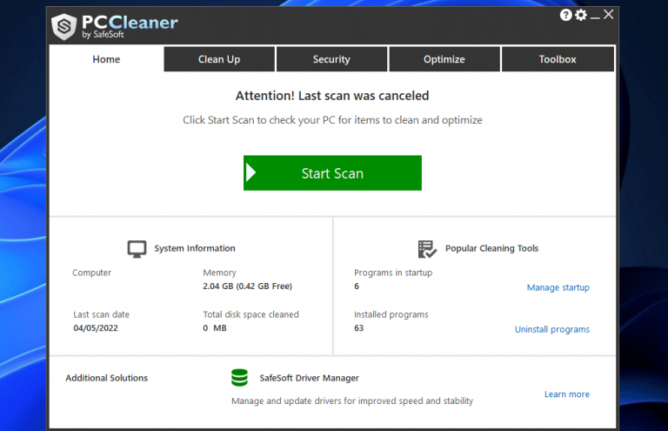Open the Toolbox tab
This screenshot has width=668, height=431.
tap(558, 59)
